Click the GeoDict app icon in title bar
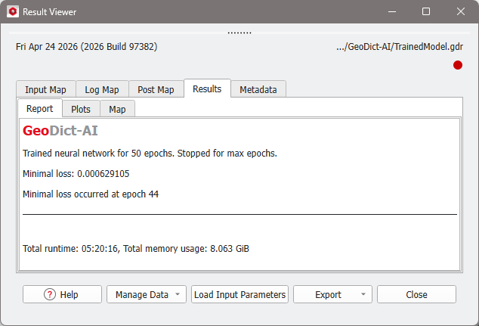 (x=13, y=11)
